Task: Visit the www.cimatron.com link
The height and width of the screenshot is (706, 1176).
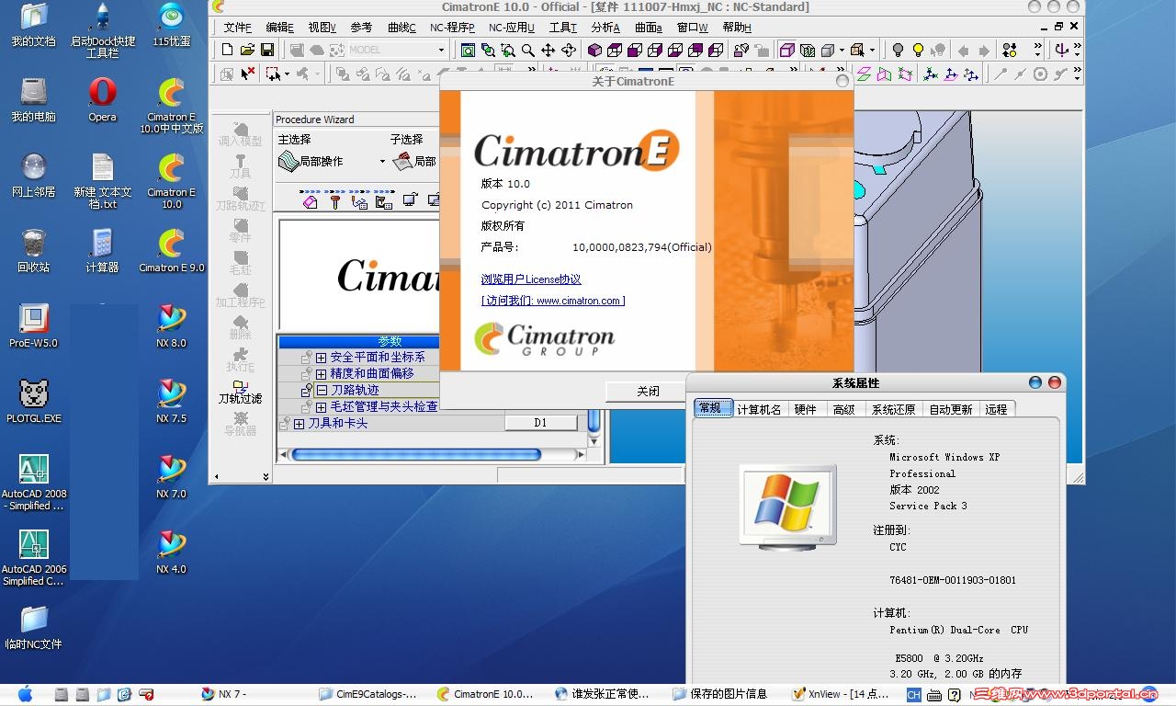Action: (x=553, y=301)
